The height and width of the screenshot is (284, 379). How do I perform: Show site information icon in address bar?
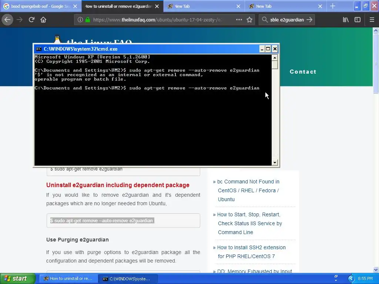tap(80, 20)
